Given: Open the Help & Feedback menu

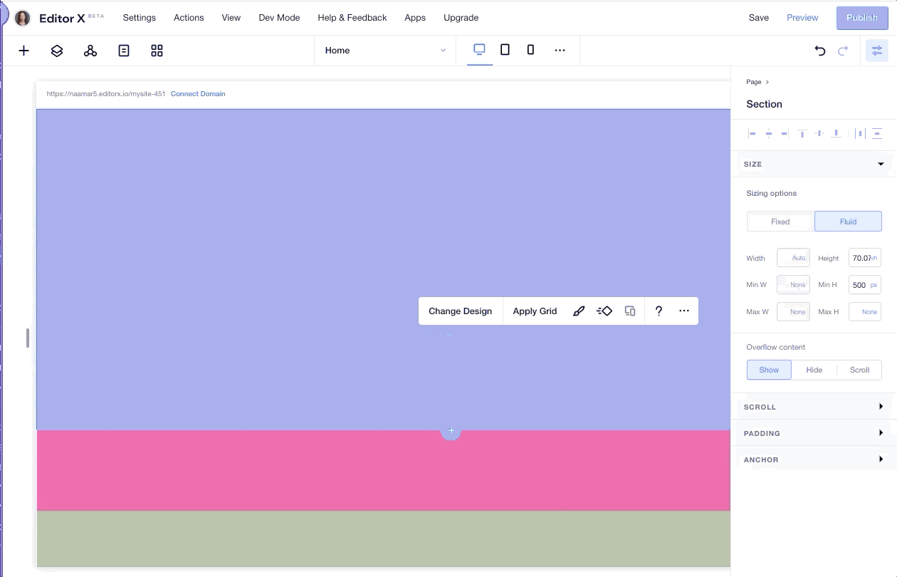Looking at the screenshot, I should click(352, 18).
